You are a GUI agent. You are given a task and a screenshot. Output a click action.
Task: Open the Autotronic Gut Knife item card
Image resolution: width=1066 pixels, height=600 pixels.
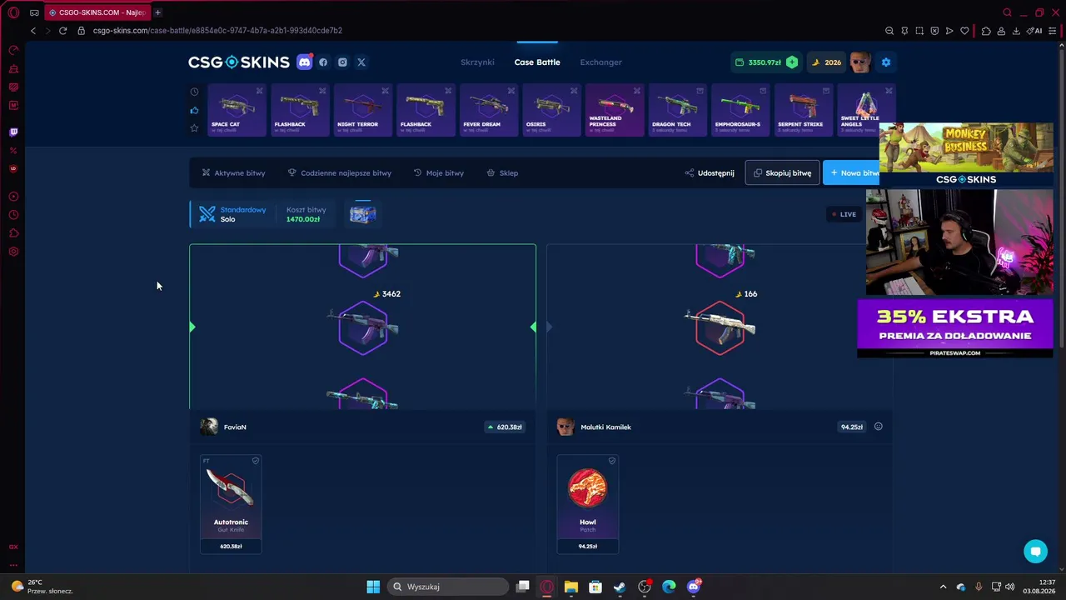click(231, 504)
